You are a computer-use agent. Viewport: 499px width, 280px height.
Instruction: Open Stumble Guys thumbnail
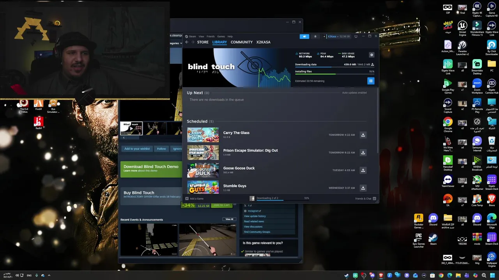point(203,187)
